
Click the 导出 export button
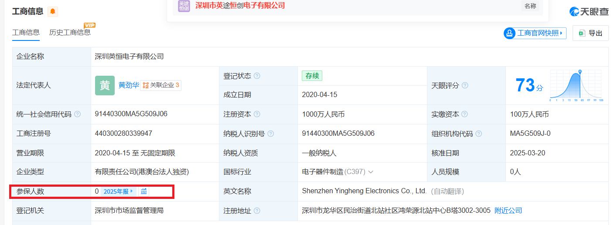pos(591,33)
